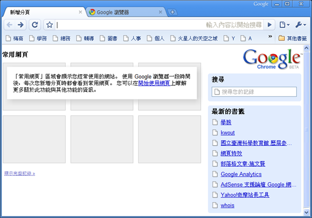This screenshot has height=218, width=312.
Task: Close the Google 瀏覽器 tab
Action: pyautogui.click(x=160, y=12)
